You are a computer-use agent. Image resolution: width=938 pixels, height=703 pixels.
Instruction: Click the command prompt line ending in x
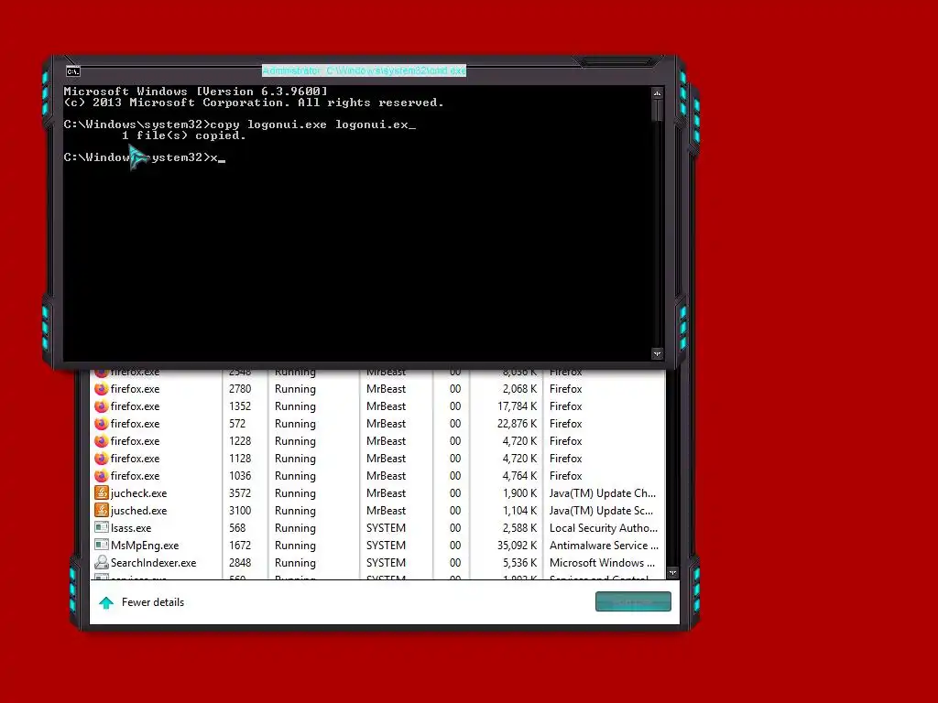[144, 157]
